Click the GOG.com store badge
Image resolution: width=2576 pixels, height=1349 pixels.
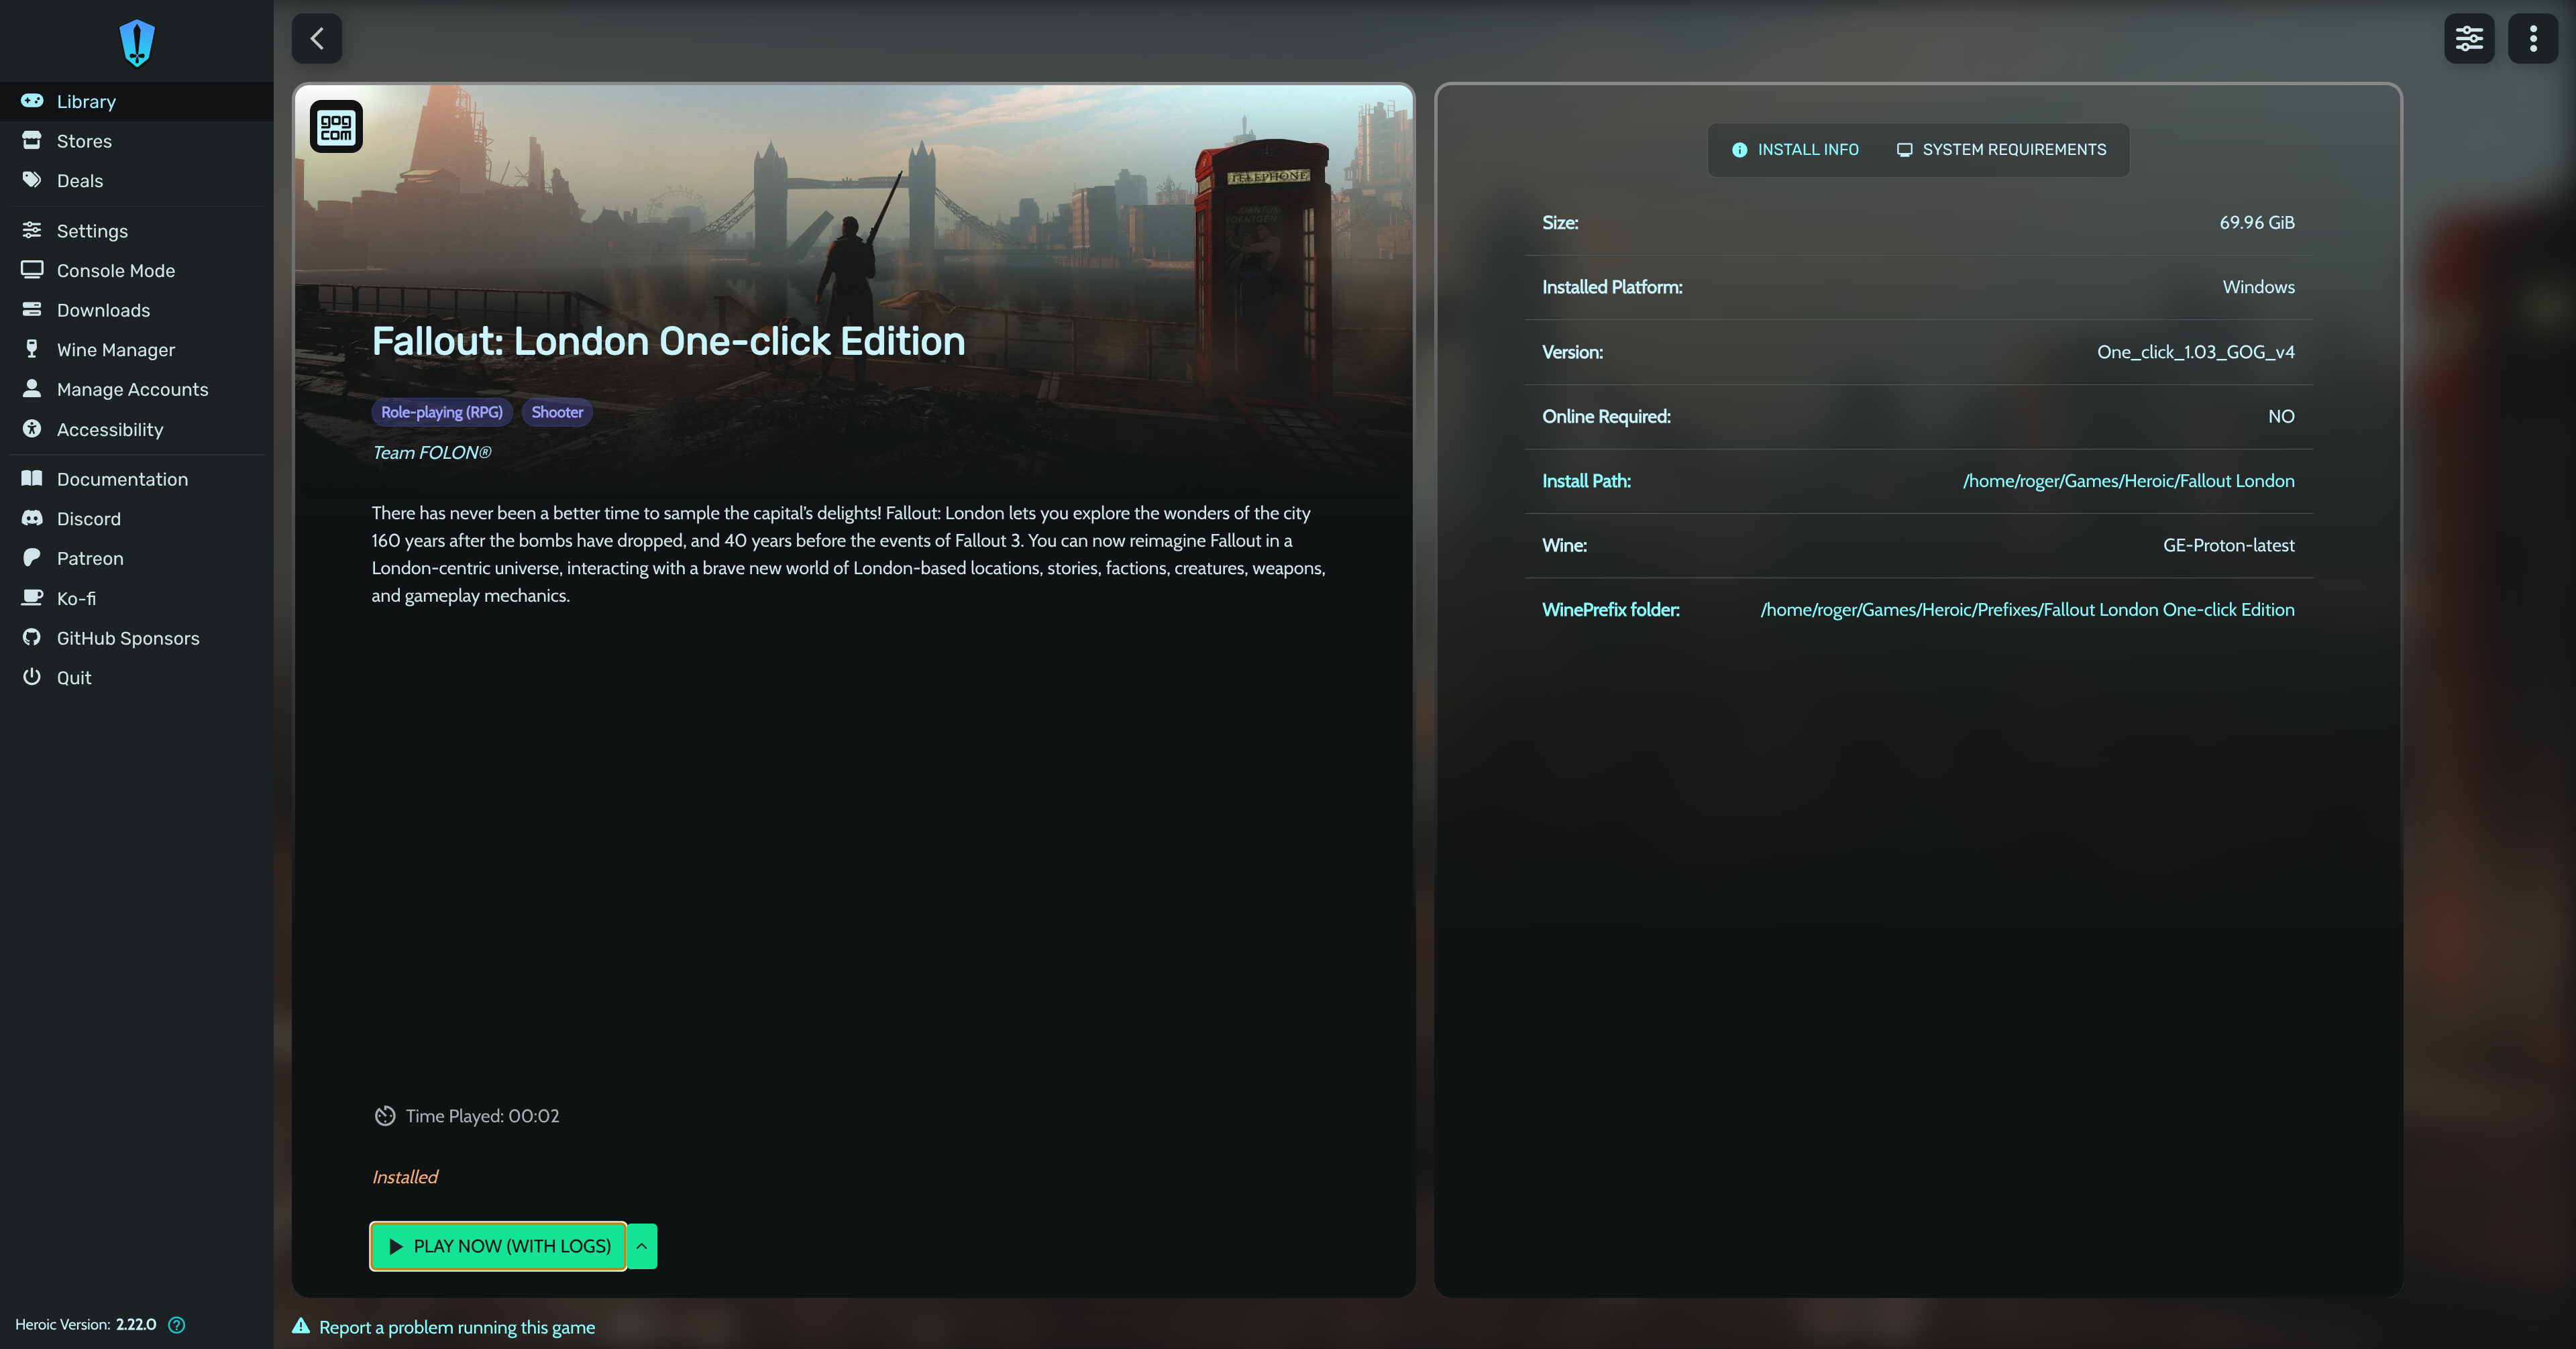tap(336, 127)
